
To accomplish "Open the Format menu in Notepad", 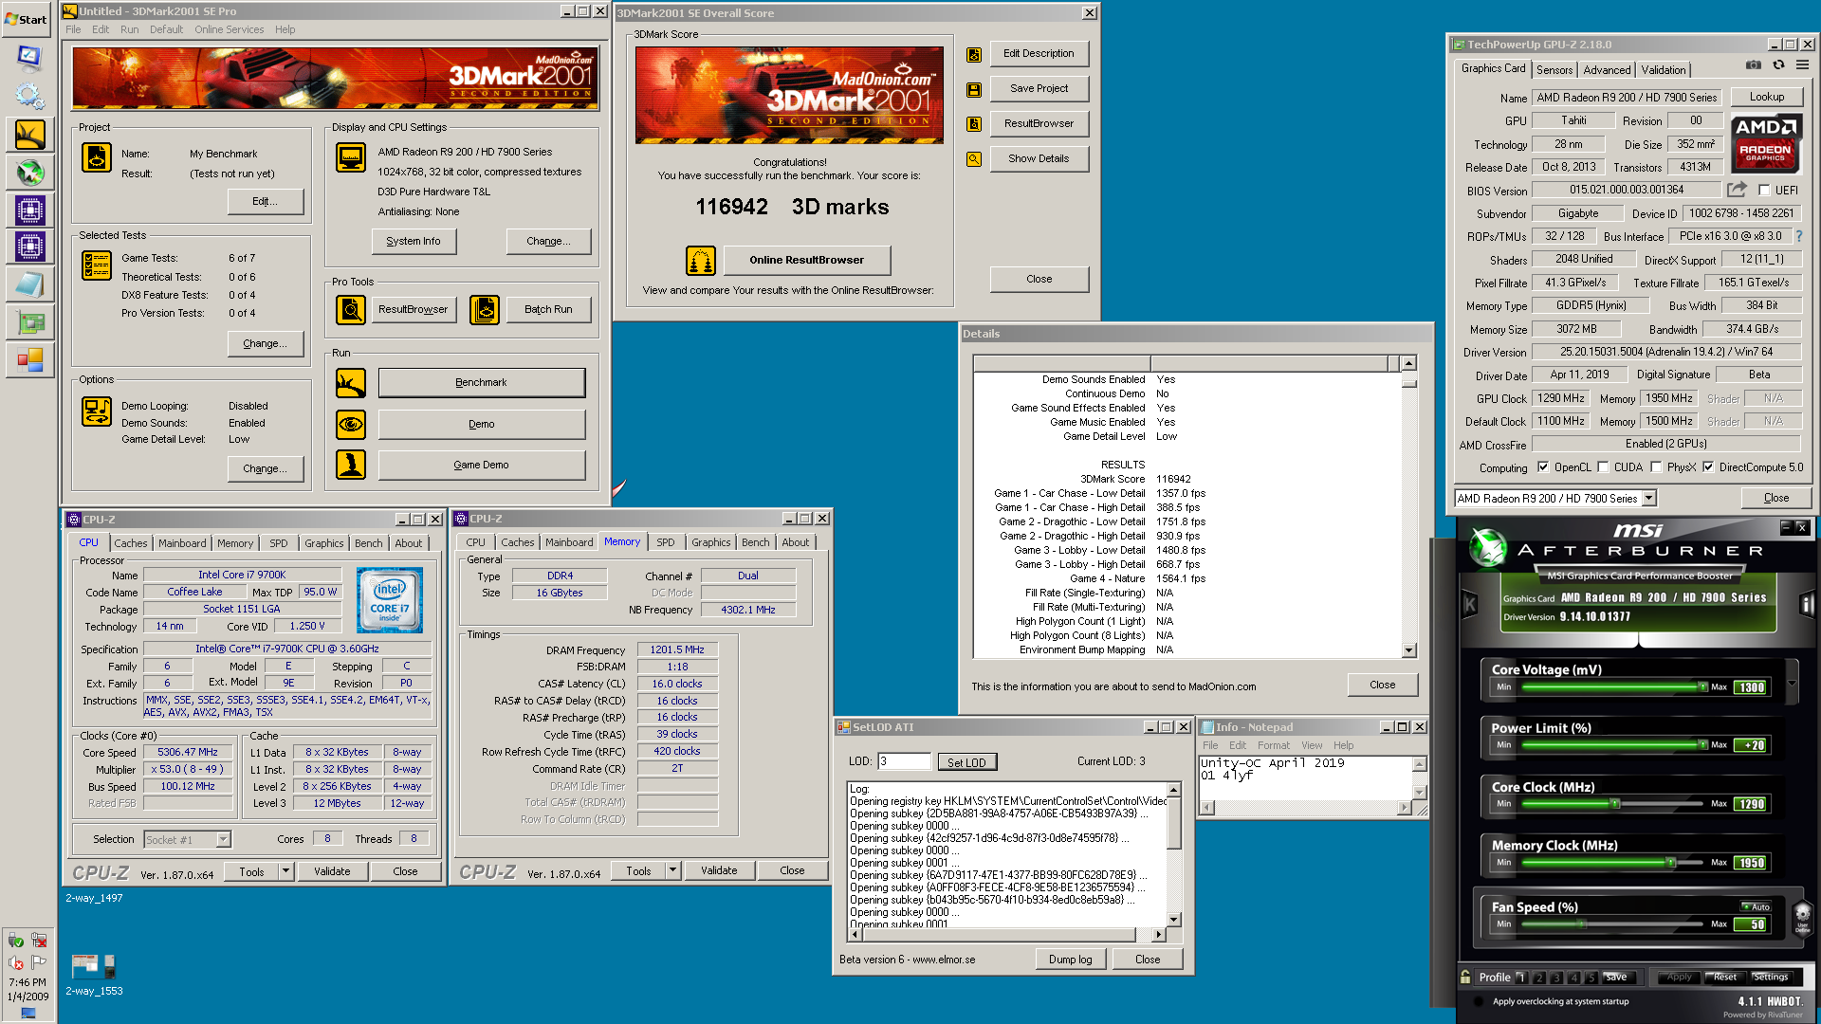I will 1274,745.
